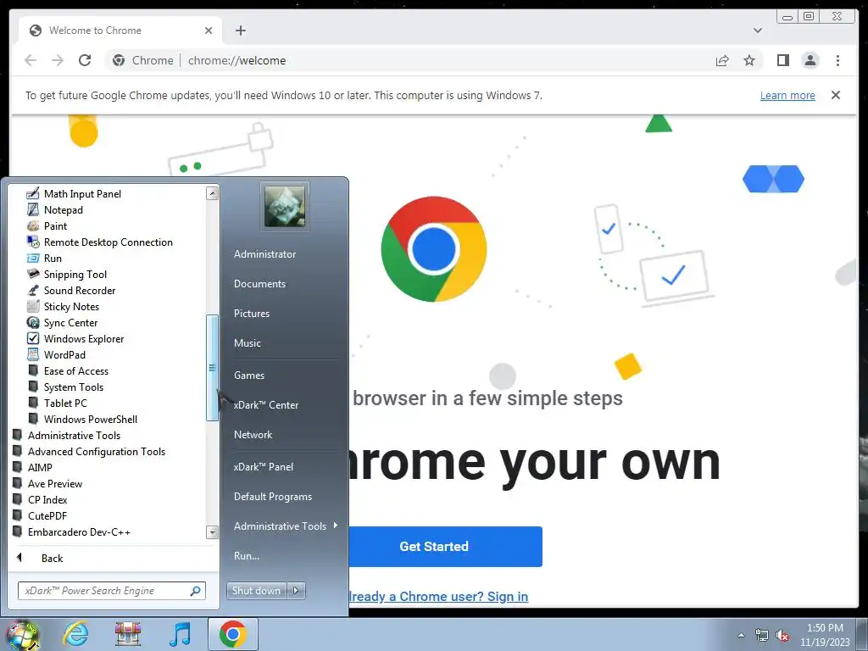Open xDark Center
Viewport: 868px width, 651px height.
[265, 404]
